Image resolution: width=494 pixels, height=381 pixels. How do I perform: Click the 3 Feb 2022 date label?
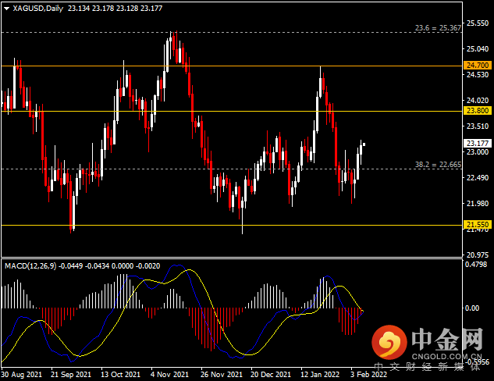point(369,375)
